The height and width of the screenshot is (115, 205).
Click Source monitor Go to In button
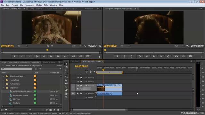click(37, 56)
